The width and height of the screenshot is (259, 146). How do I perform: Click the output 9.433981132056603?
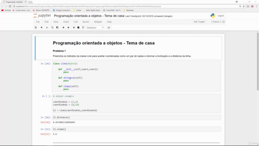coord(64,122)
